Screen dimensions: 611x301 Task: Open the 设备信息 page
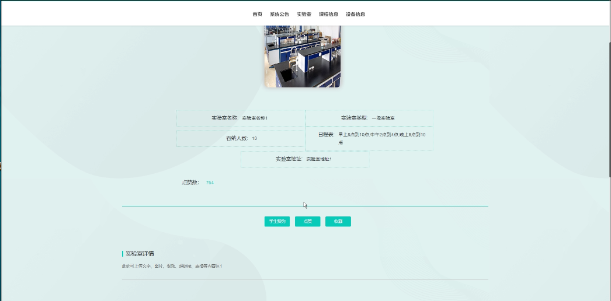[355, 15]
